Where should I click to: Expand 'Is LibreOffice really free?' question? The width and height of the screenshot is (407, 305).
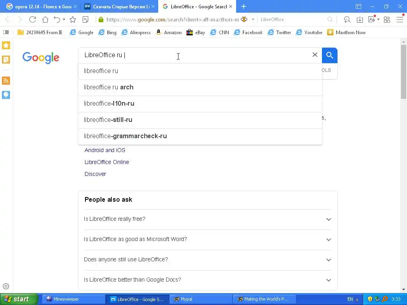click(x=207, y=219)
